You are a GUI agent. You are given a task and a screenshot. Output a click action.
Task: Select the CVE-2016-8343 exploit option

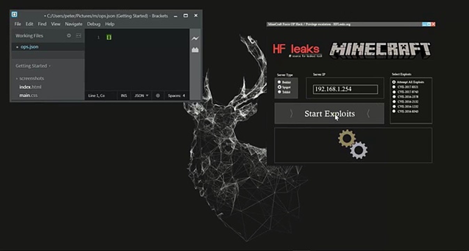(x=394, y=111)
